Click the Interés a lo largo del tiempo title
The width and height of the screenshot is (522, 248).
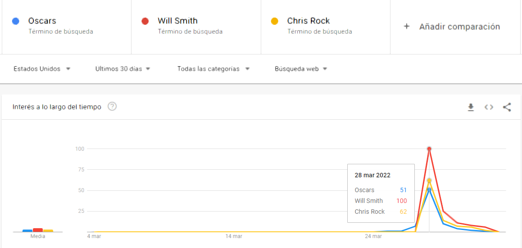click(x=57, y=107)
